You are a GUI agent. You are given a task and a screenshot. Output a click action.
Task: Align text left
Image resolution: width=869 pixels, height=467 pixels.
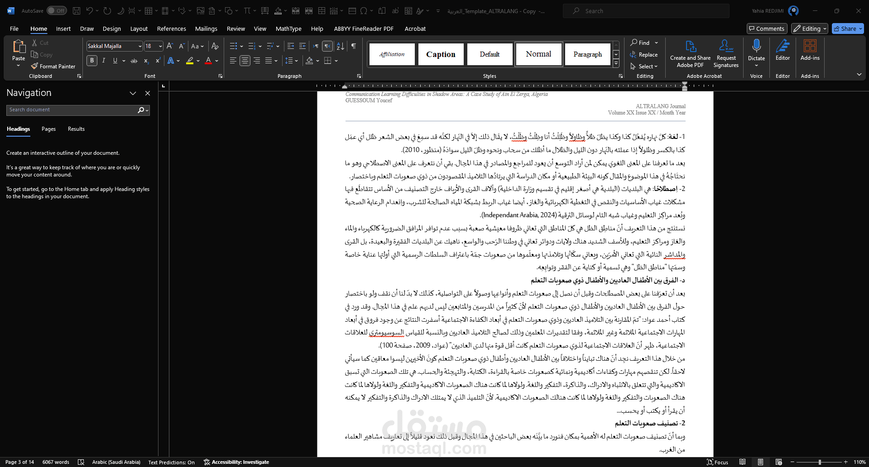tap(233, 61)
